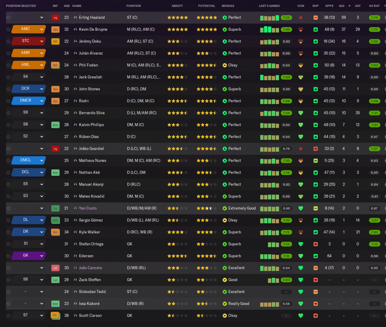Image resolution: width=386 pixels, height=327 pixels.
Task: Mark Issa Kaboré's row selection circle
Action: [8, 304]
